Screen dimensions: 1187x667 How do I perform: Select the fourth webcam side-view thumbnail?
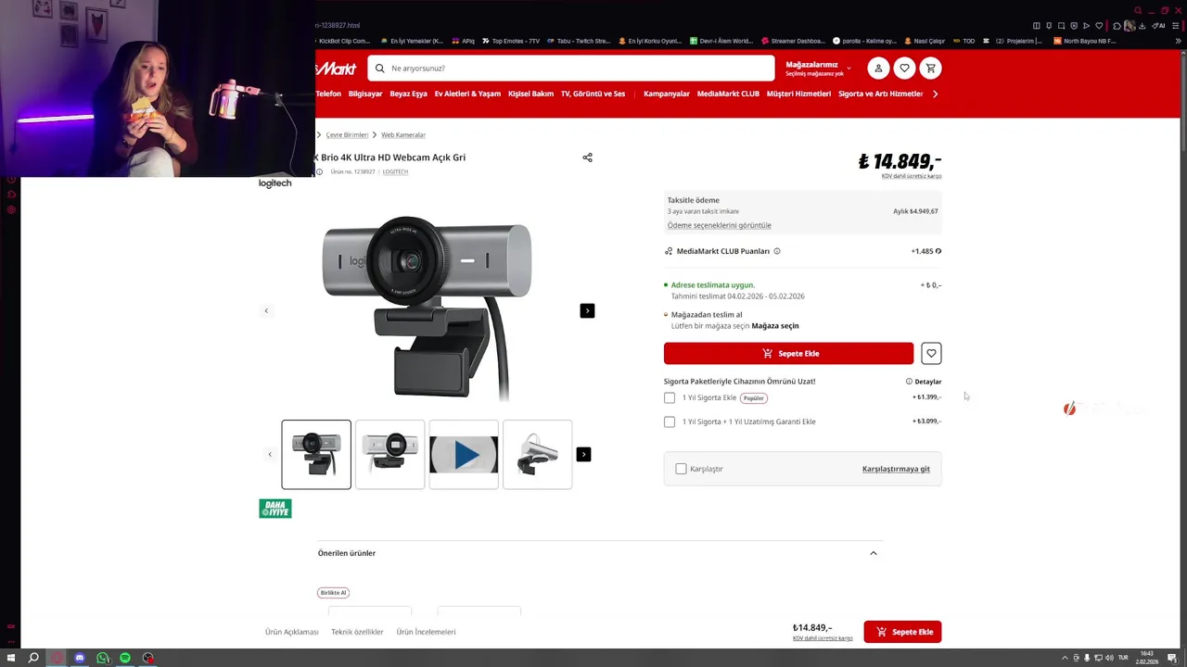(x=538, y=454)
